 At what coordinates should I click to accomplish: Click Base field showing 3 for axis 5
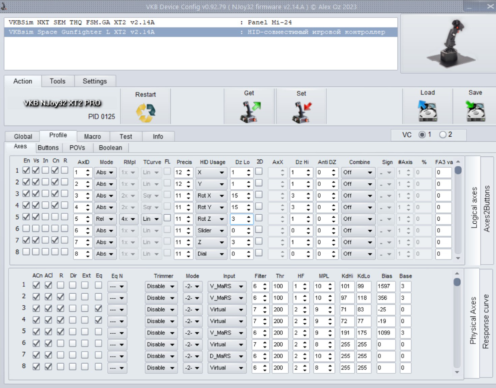tap(405, 333)
